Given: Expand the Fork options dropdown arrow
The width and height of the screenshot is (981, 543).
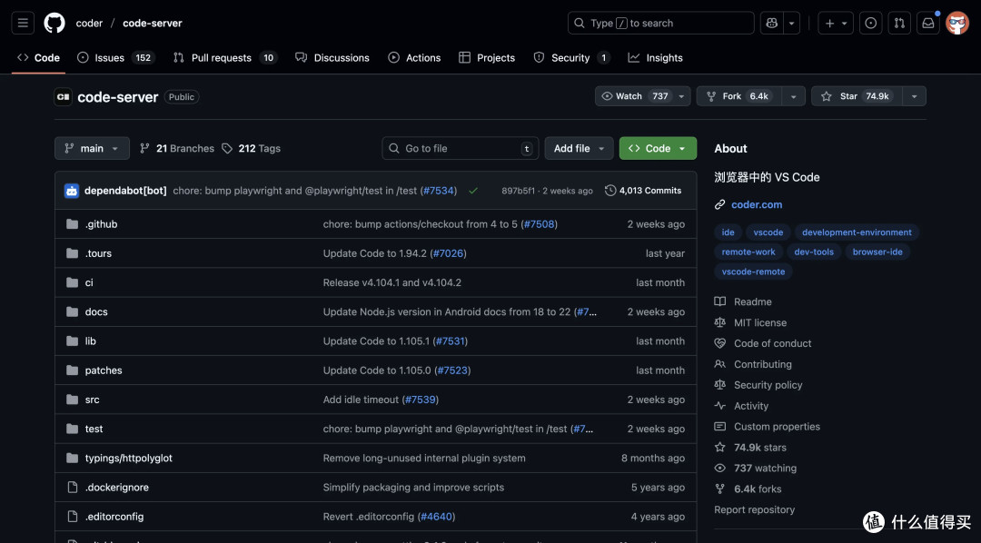Looking at the screenshot, I should tap(793, 96).
